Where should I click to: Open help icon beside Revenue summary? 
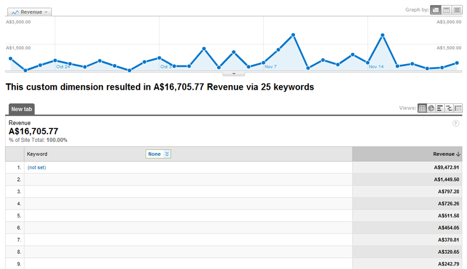[455, 124]
